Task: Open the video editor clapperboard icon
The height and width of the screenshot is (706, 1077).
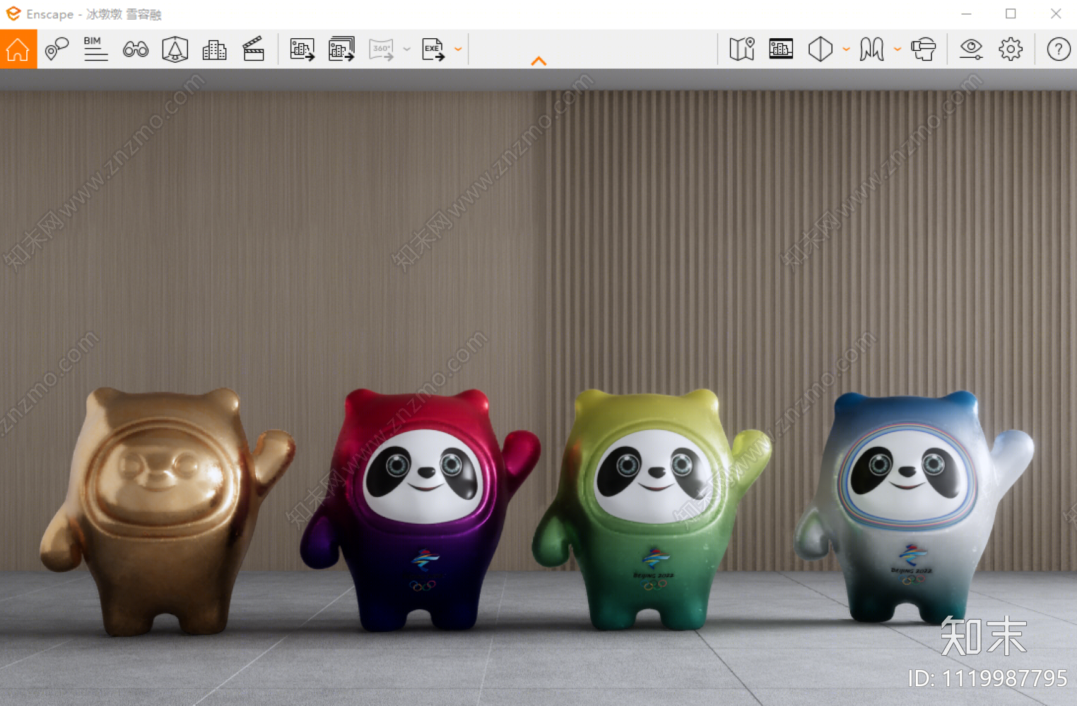Action: [x=253, y=49]
